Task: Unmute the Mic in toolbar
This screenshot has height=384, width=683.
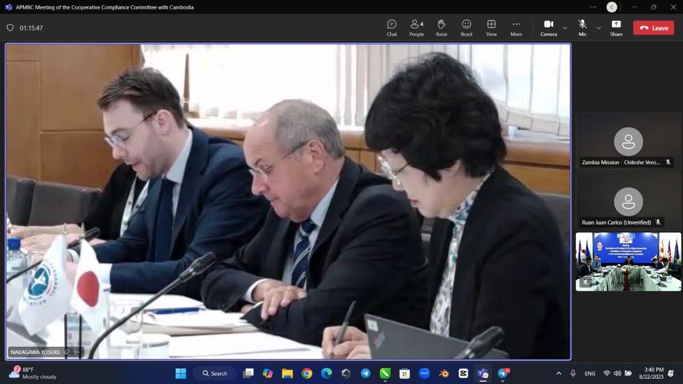Action: (x=582, y=28)
